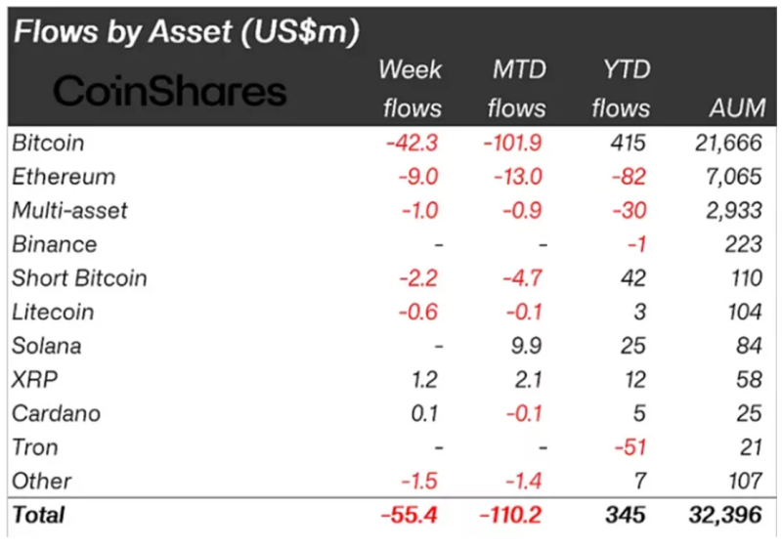The width and height of the screenshot is (782, 547).
Task: Click Bitcoin's week flows value -42.3
Action: coord(413,143)
